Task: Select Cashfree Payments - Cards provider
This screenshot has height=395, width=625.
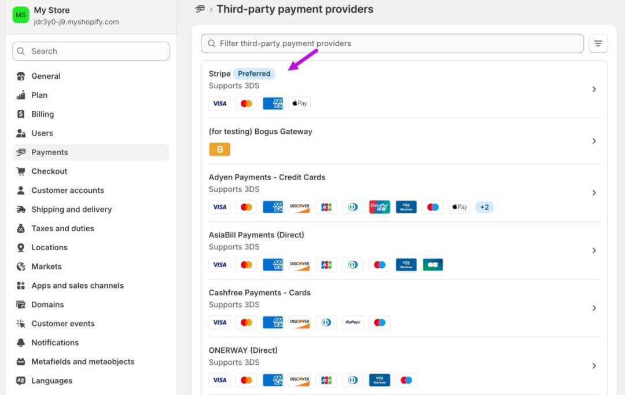Action: tap(259, 293)
